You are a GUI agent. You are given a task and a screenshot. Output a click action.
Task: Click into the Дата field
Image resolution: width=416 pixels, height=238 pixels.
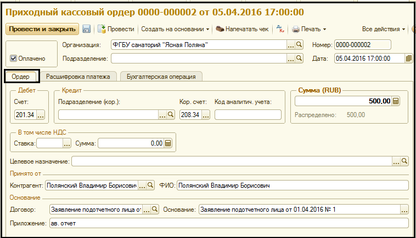pos(369,59)
